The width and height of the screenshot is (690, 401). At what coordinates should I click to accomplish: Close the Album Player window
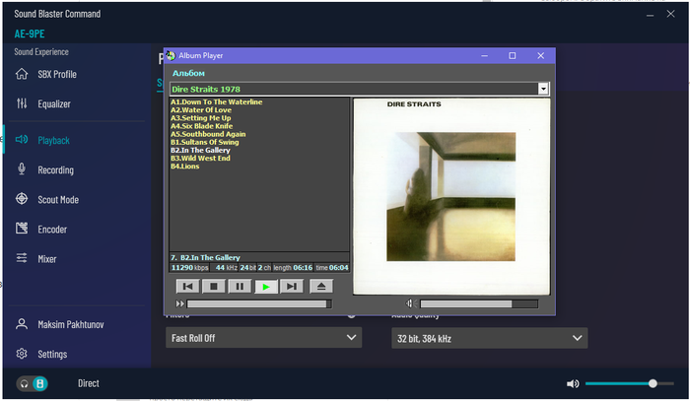click(x=541, y=56)
